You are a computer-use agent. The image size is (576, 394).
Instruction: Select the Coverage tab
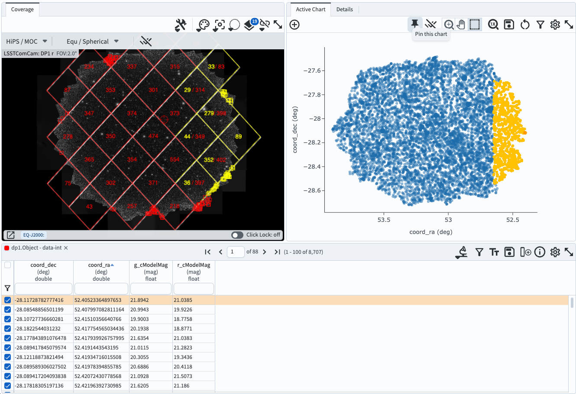coord(23,10)
